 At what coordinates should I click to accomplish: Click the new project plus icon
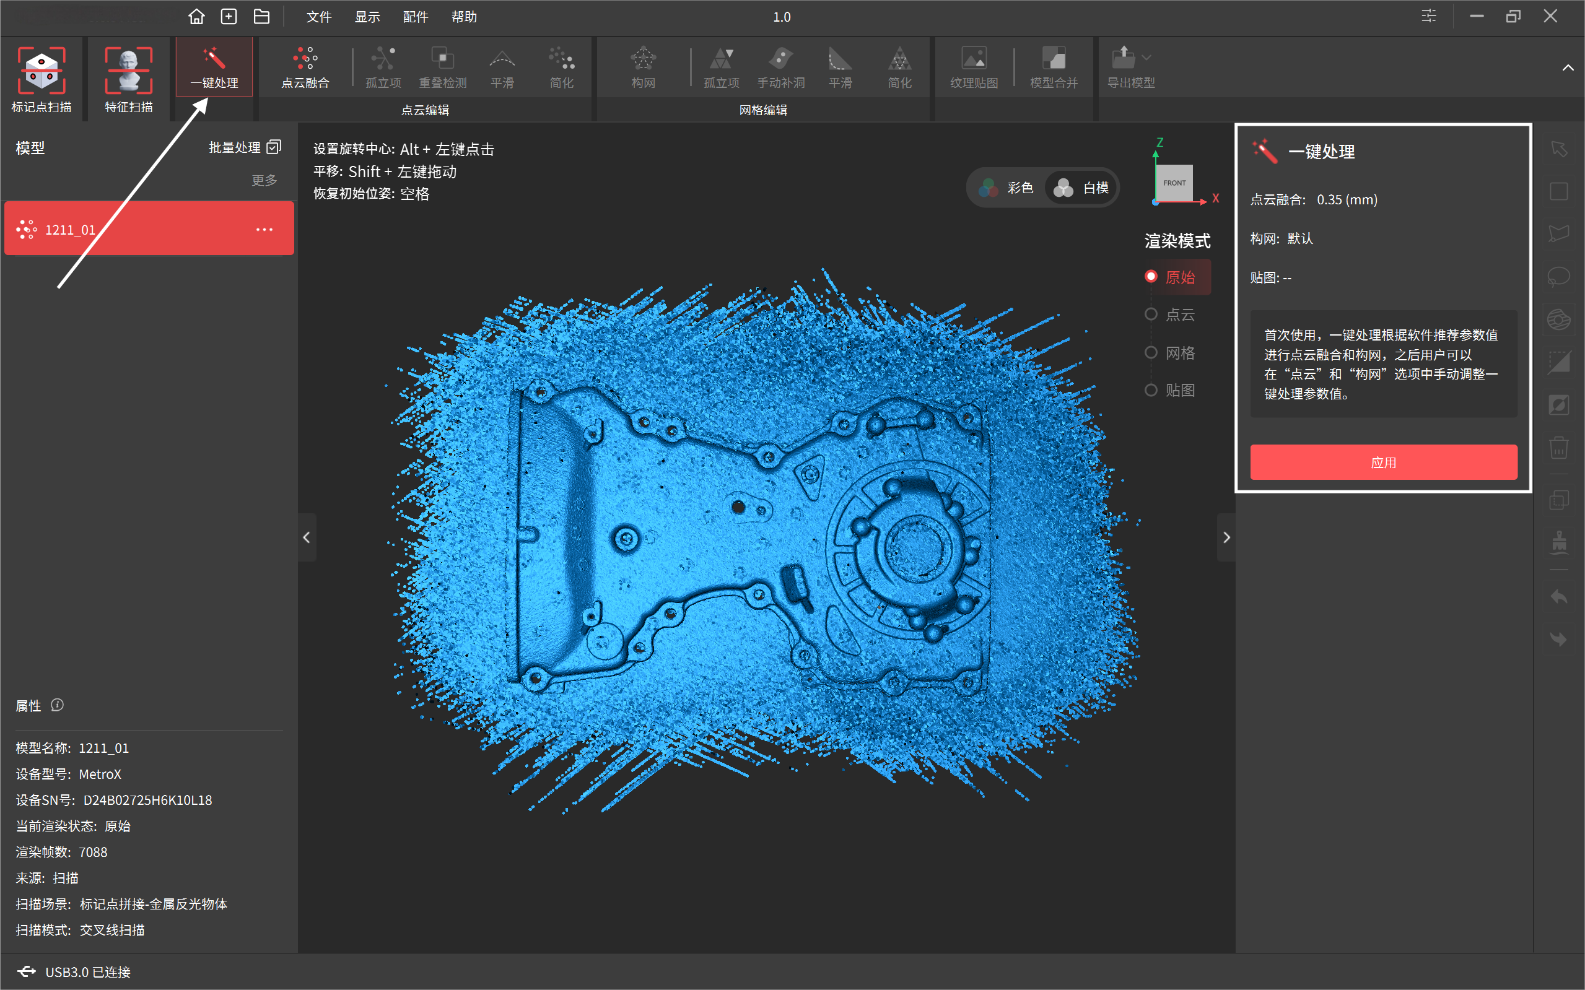[x=229, y=16]
